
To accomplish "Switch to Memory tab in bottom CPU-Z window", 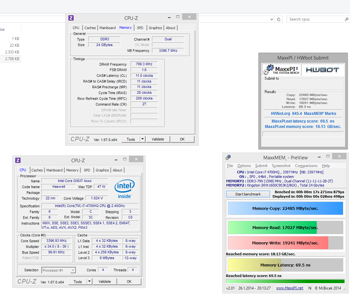I will (x=72, y=170).
